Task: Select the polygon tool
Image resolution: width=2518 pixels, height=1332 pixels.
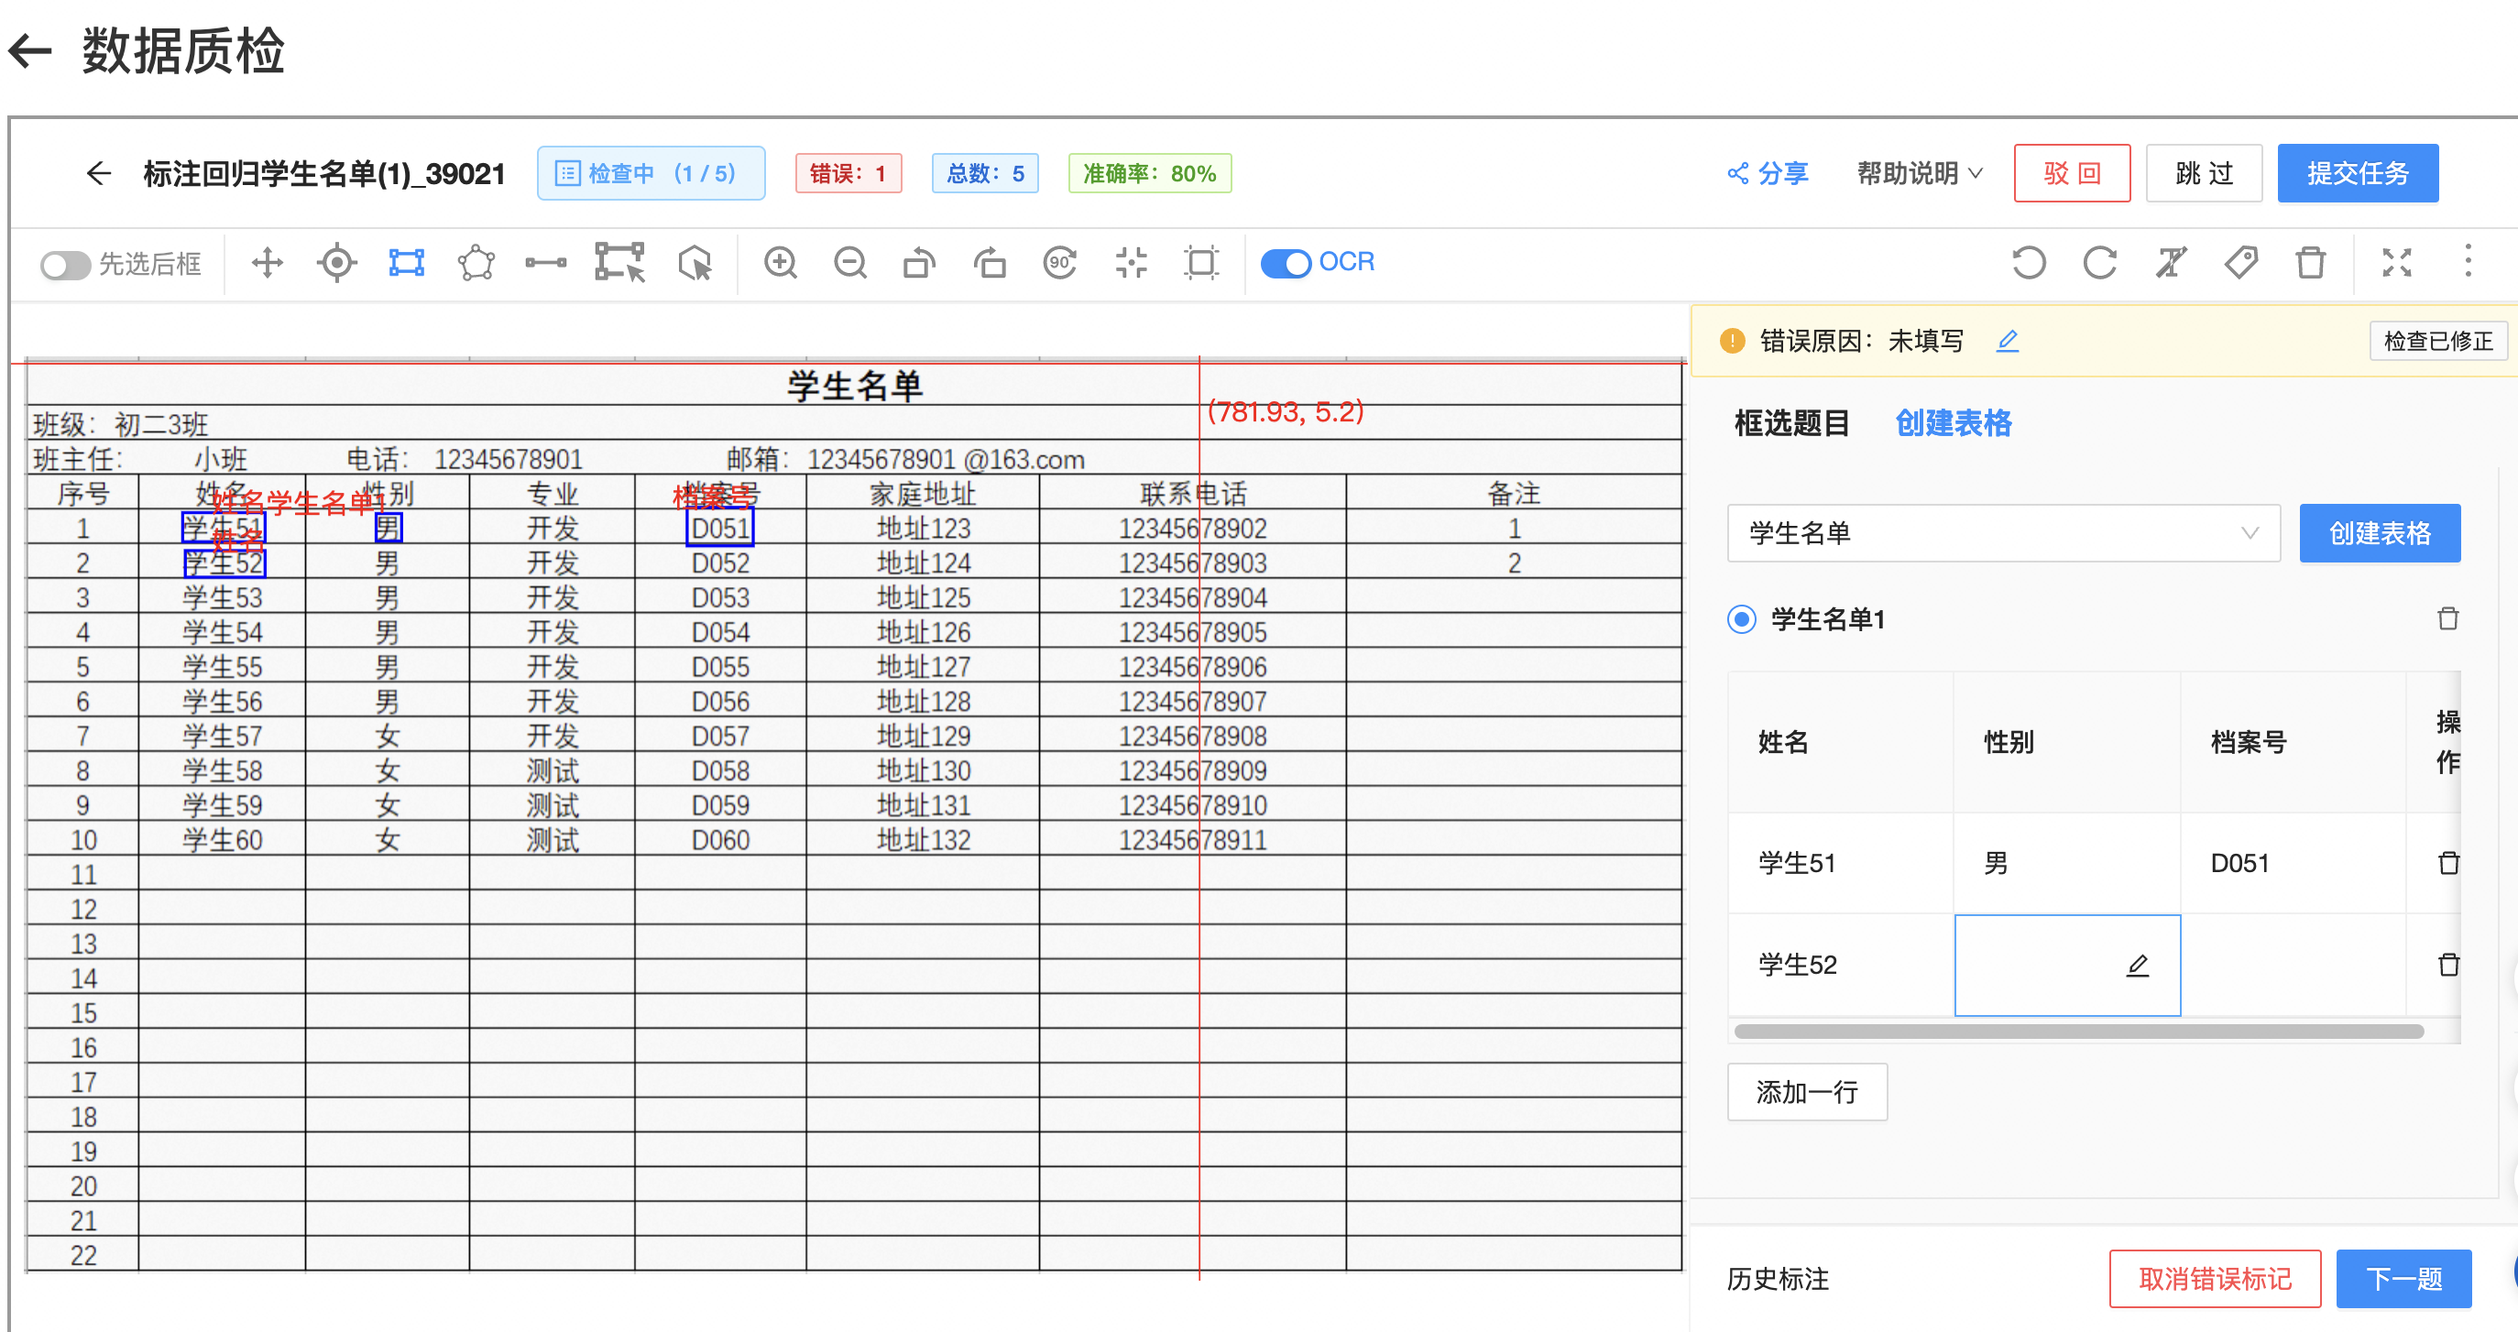Action: click(476, 263)
